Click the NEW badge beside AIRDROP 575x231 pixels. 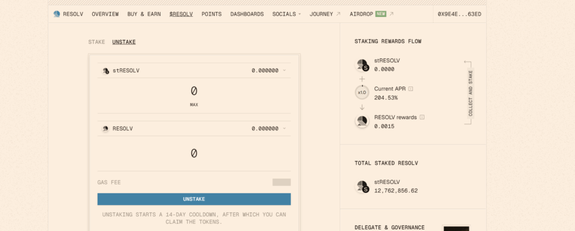[381, 14]
